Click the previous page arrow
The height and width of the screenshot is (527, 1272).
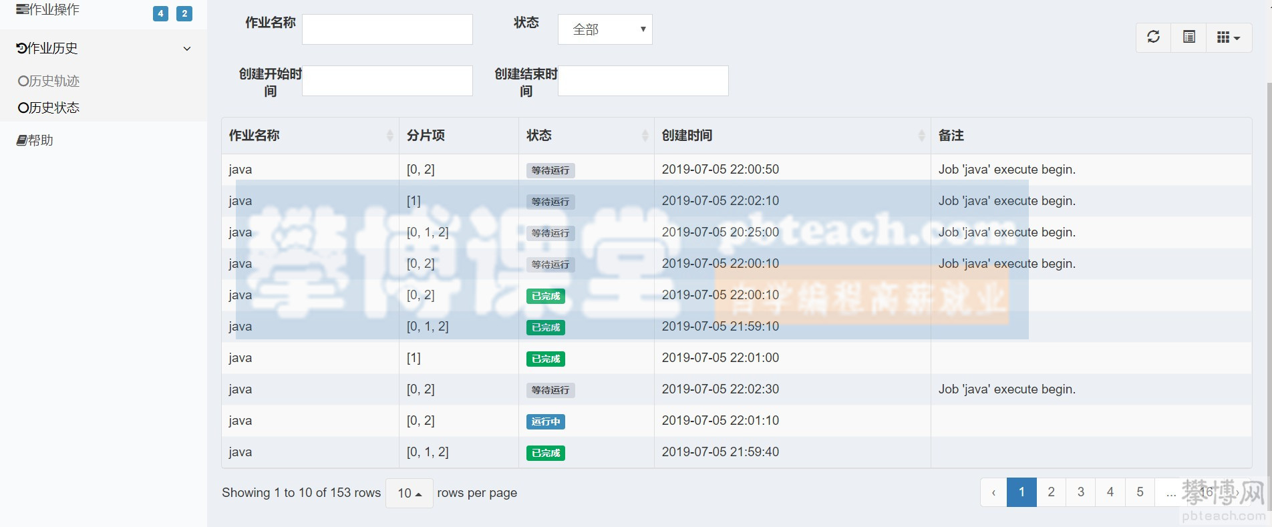coord(993,492)
